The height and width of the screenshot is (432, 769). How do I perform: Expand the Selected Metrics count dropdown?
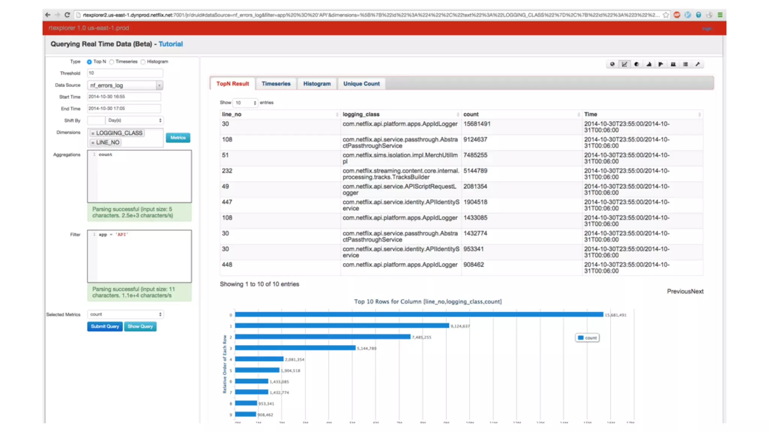point(125,314)
